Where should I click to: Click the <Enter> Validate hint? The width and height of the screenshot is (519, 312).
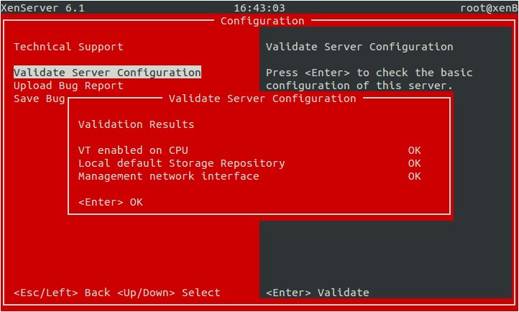tap(318, 293)
